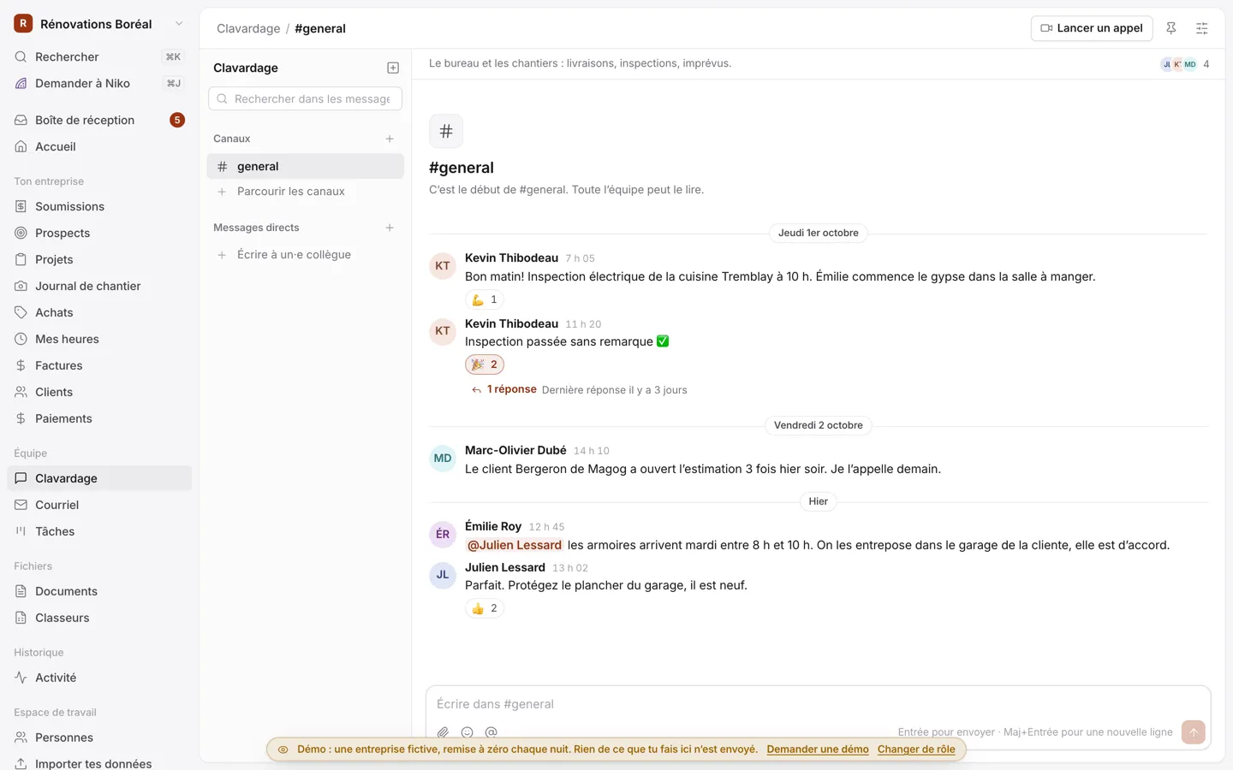Click the Écrire dans #general message box

pos(818,704)
